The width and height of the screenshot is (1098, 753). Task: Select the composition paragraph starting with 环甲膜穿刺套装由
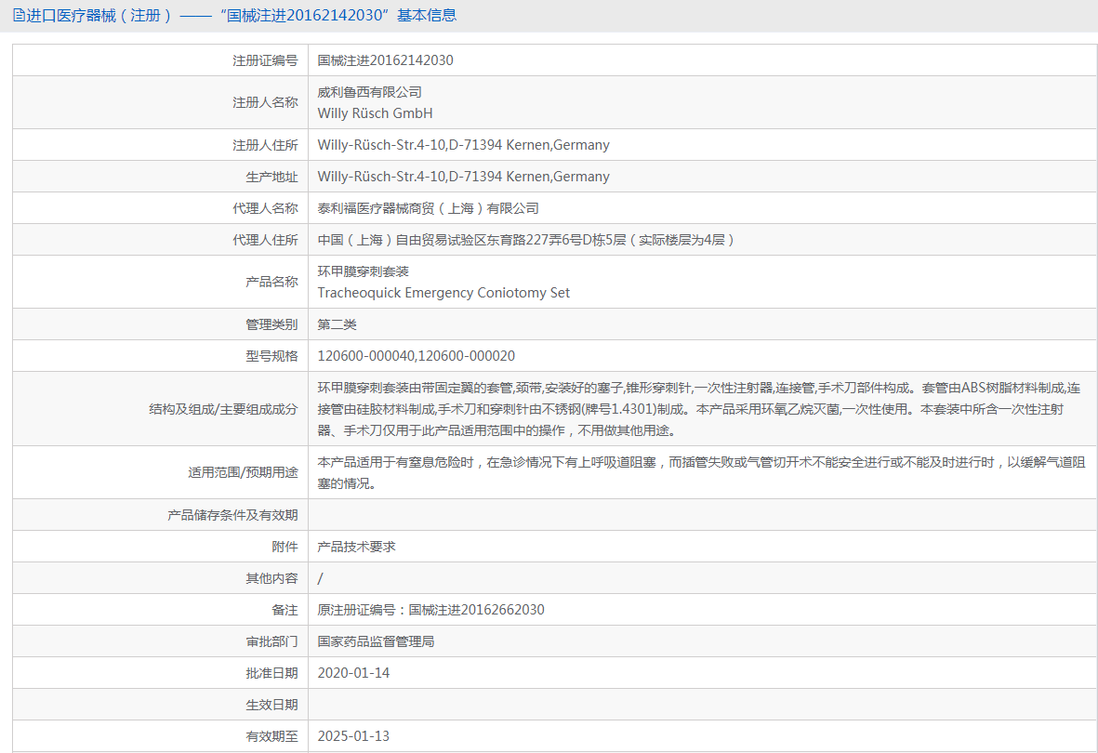coord(699,409)
